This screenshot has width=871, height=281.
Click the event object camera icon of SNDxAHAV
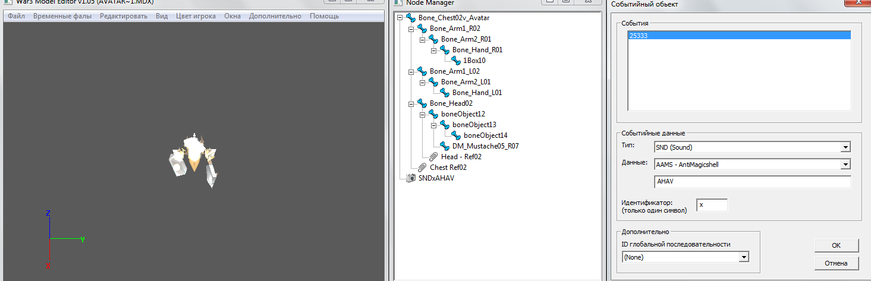point(411,178)
